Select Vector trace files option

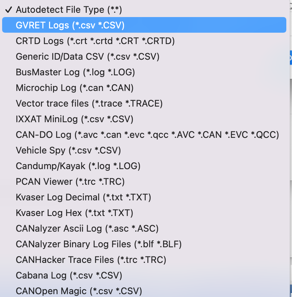tap(89, 103)
